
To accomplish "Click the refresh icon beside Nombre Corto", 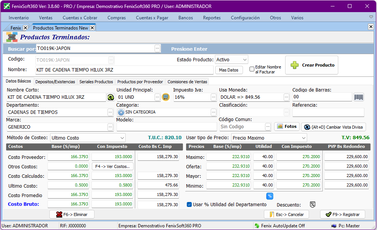I will tap(110, 97).
